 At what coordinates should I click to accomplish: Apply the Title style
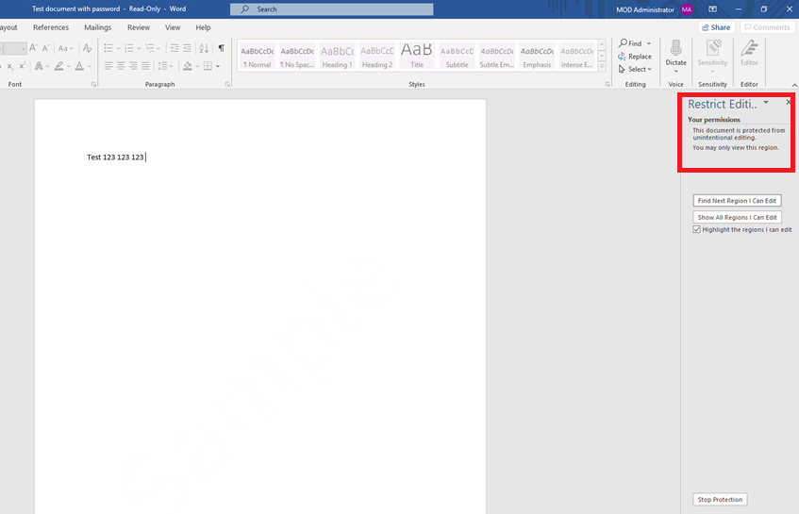click(x=417, y=56)
